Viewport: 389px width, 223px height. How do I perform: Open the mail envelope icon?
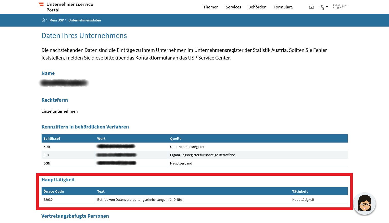(x=311, y=7)
